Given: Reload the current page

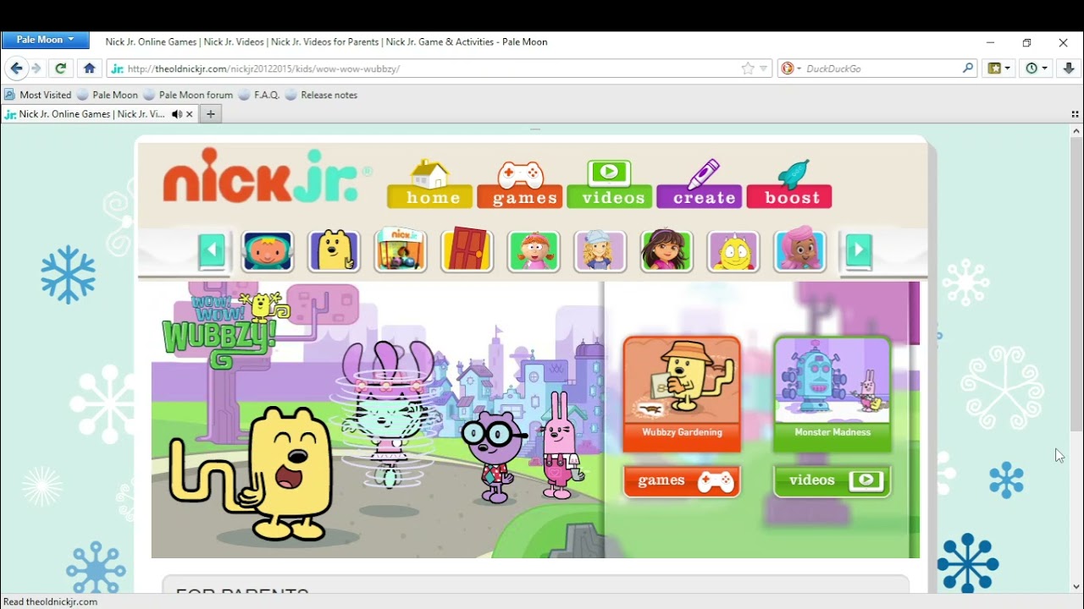Looking at the screenshot, I should pos(60,69).
